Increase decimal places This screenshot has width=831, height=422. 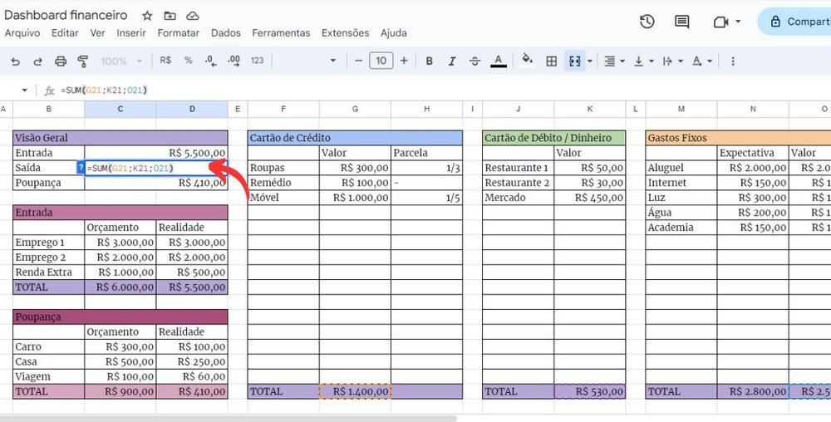tap(234, 61)
